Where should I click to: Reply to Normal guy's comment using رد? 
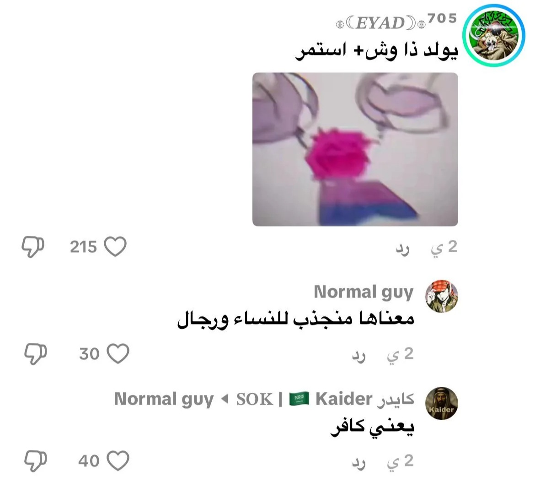pyautogui.click(x=359, y=357)
